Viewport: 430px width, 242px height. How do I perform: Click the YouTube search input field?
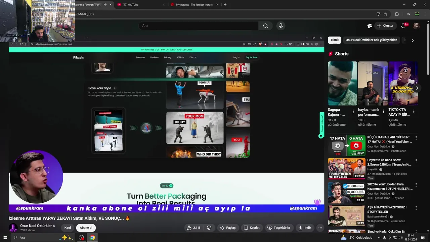198,26
